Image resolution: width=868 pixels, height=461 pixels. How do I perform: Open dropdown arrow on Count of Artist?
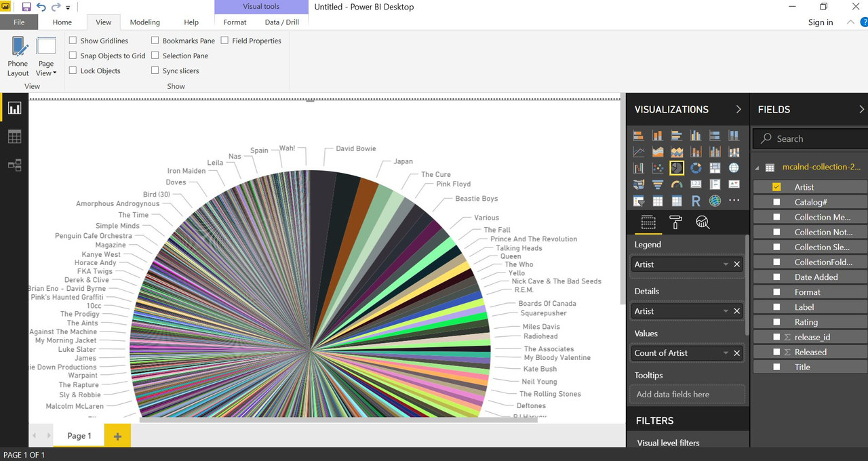tap(726, 353)
